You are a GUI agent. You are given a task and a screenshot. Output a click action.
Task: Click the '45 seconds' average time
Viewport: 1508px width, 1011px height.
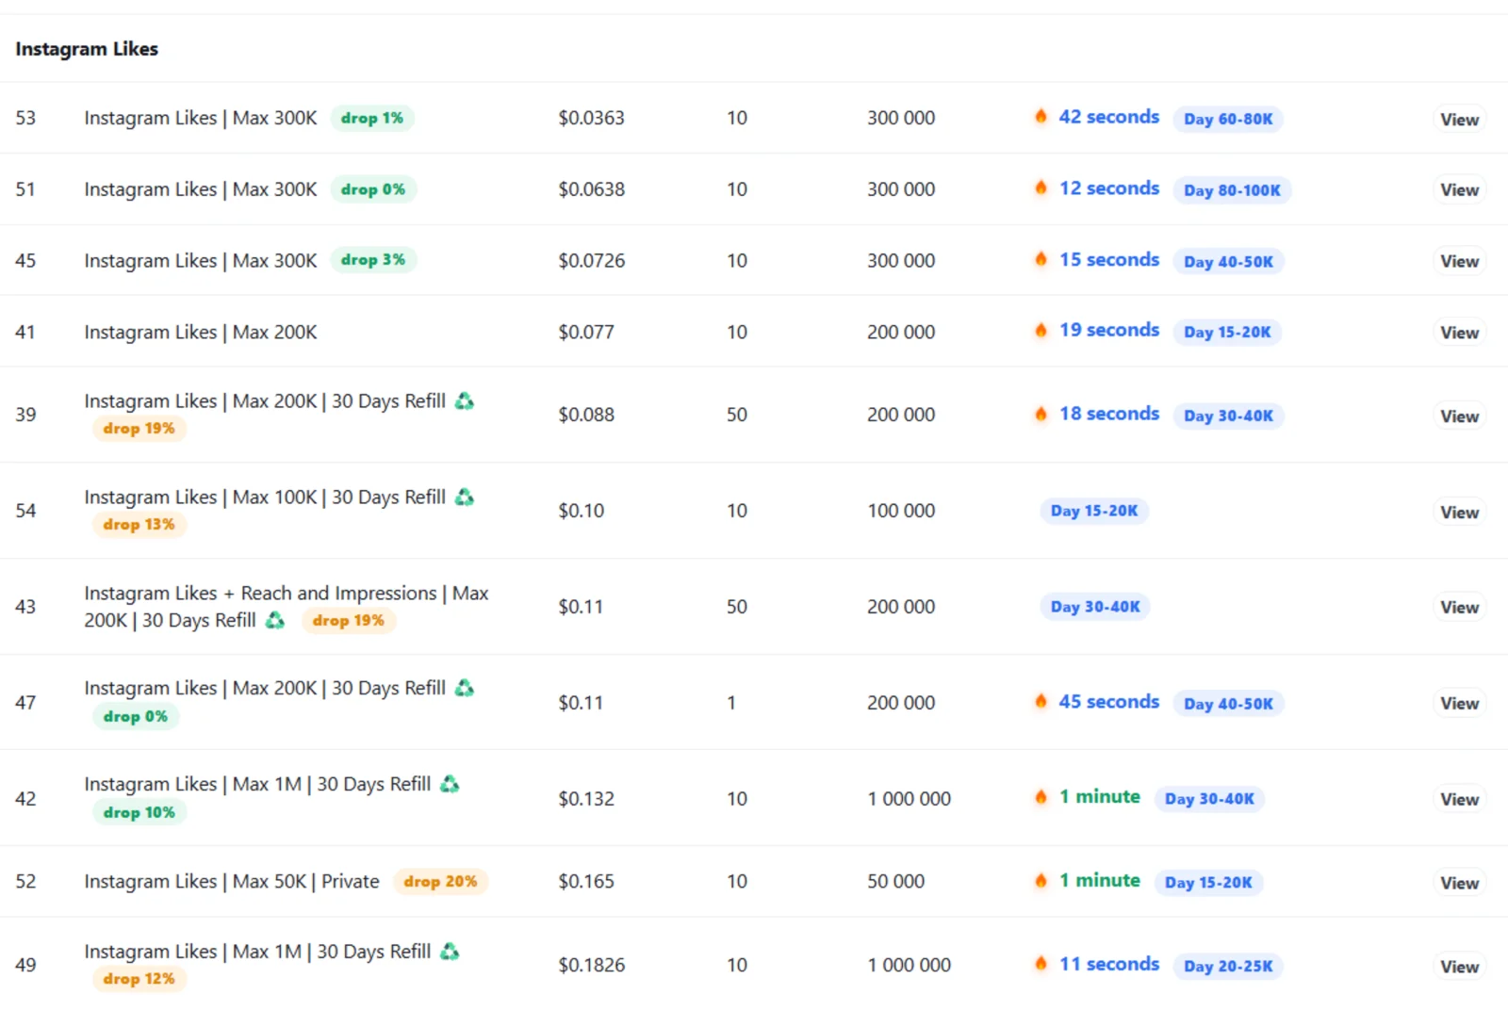pyautogui.click(x=1109, y=701)
